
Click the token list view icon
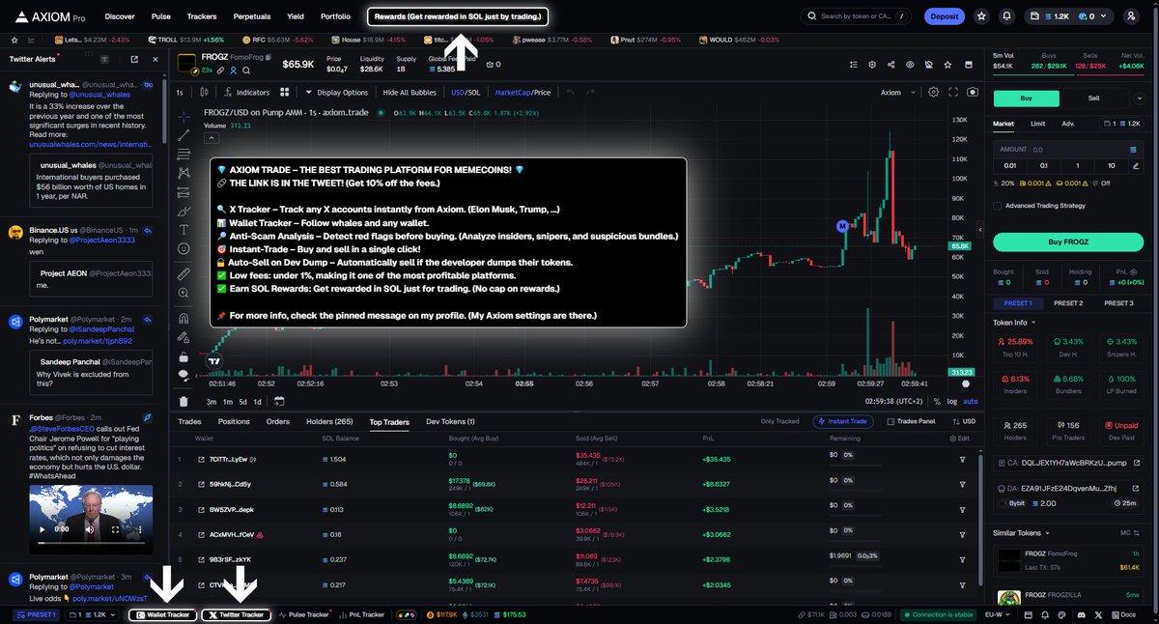(x=853, y=65)
